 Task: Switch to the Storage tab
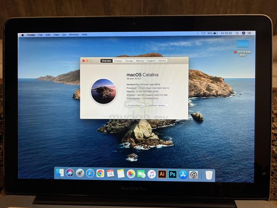129,61
